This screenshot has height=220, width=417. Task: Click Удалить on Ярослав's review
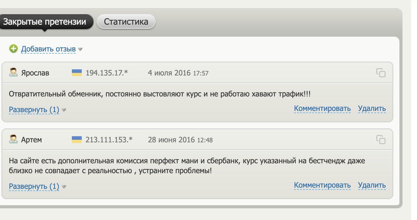(372, 109)
